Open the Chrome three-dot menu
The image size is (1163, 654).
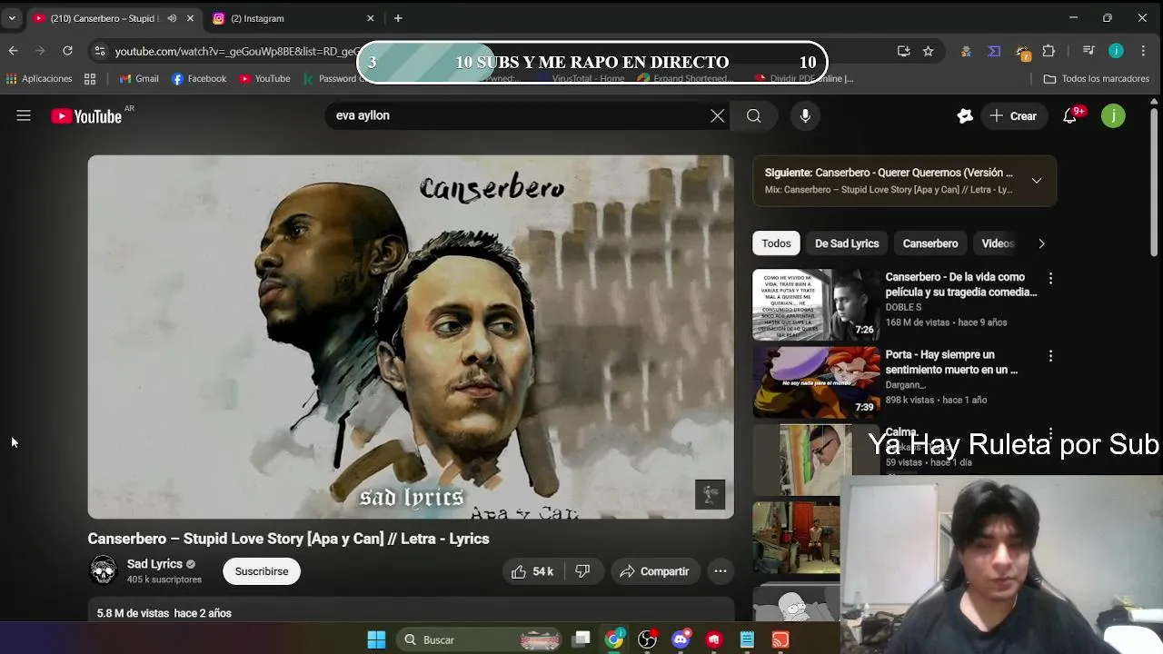pyautogui.click(x=1144, y=51)
